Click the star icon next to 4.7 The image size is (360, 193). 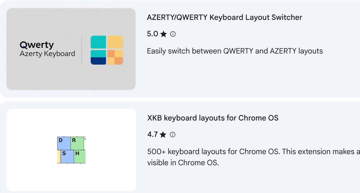(x=163, y=135)
